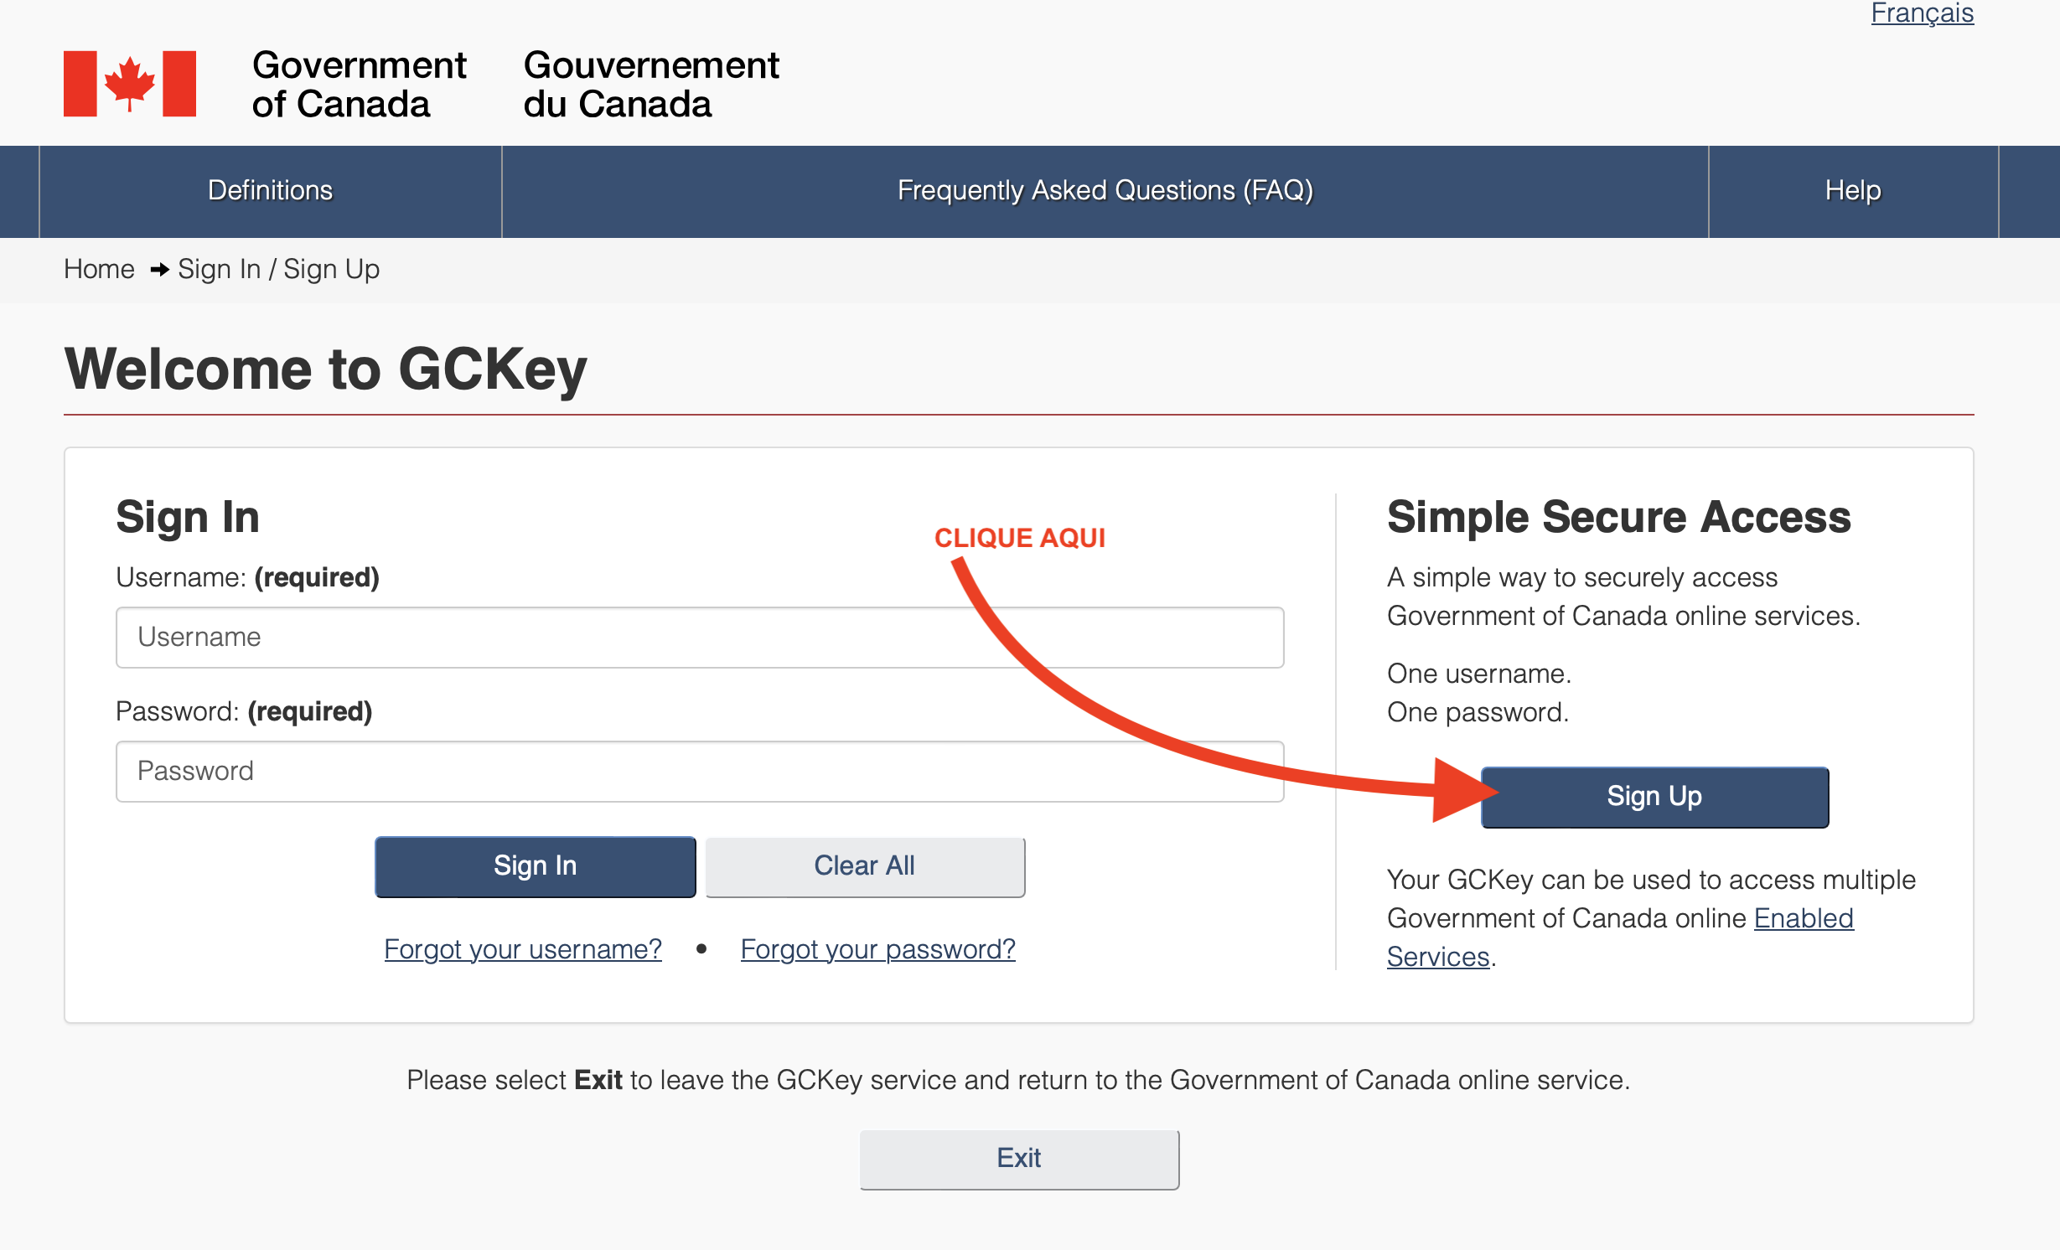Screen dimensions: 2060x1250
Task: Click the Sign Up button
Action: pos(1654,797)
